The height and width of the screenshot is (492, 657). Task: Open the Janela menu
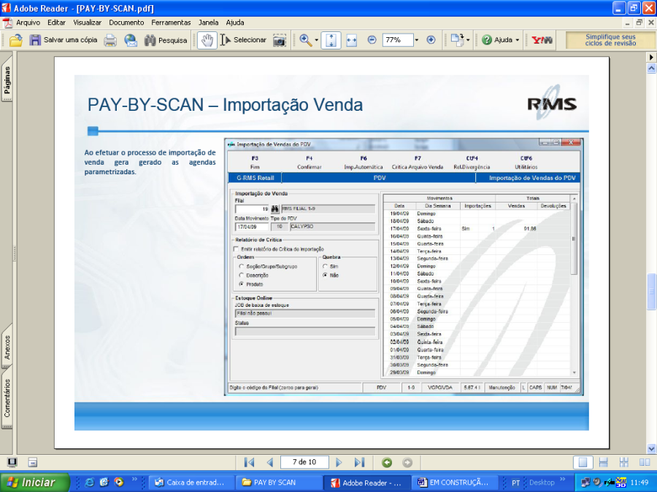click(x=208, y=23)
